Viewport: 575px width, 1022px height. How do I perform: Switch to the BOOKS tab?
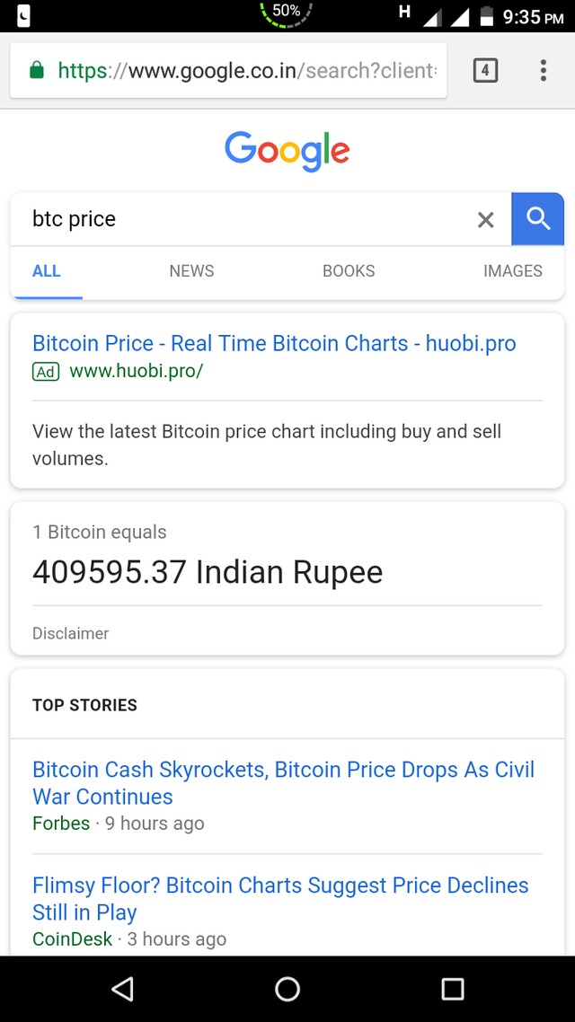(349, 271)
